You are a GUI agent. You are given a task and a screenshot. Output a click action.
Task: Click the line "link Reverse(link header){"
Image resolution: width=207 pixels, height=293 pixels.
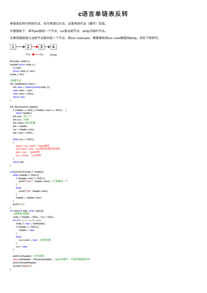24,107
